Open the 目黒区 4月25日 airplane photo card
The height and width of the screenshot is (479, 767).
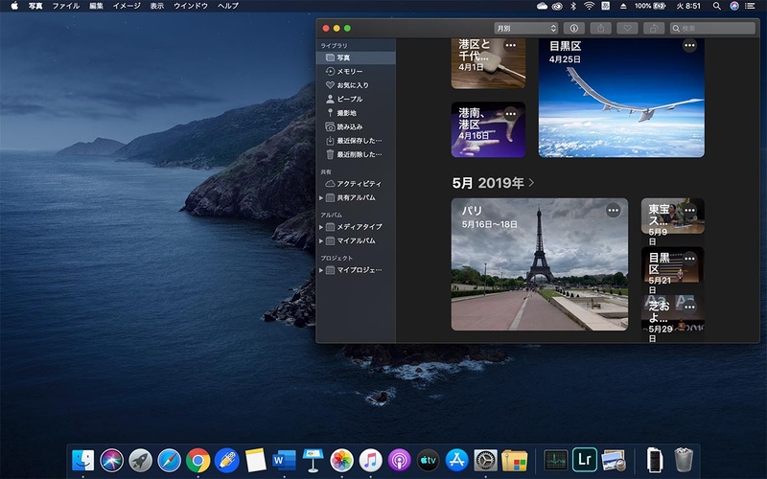click(x=621, y=98)
